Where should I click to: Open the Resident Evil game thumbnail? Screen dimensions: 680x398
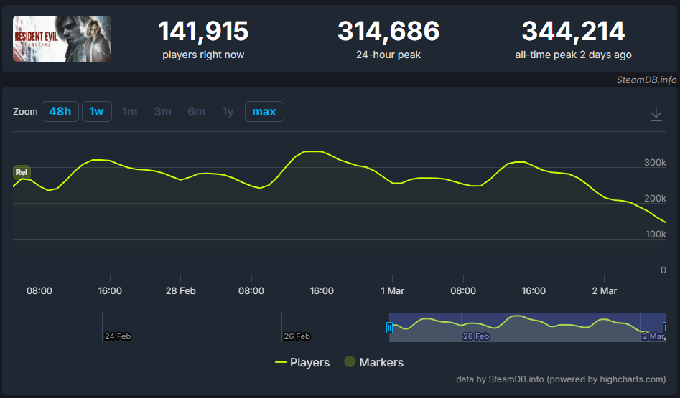pos(62,38)
